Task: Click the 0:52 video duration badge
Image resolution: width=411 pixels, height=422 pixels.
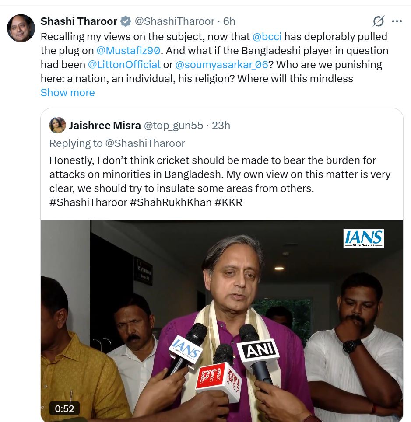Action: (64, 408)
